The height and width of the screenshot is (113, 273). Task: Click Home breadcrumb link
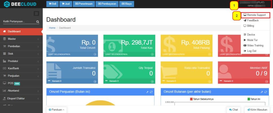[52, 28]
